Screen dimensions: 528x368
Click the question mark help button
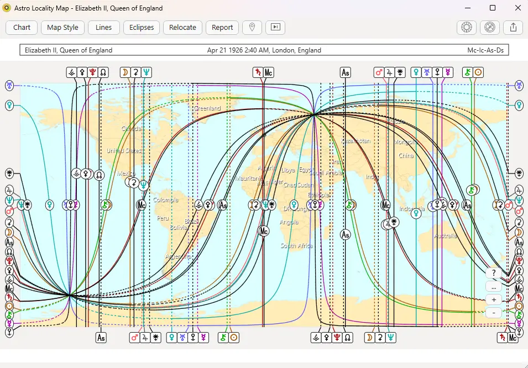494,273
